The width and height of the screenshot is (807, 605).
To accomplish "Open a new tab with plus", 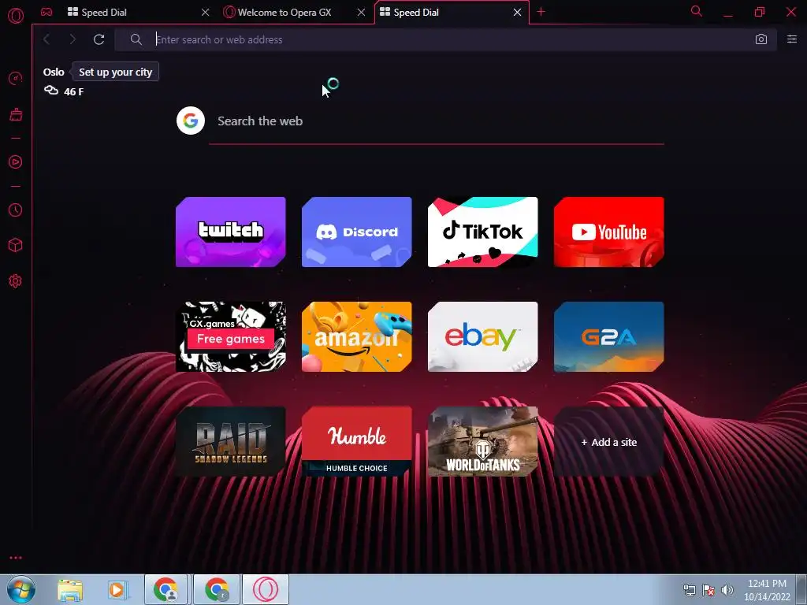I will click(541, 12).
